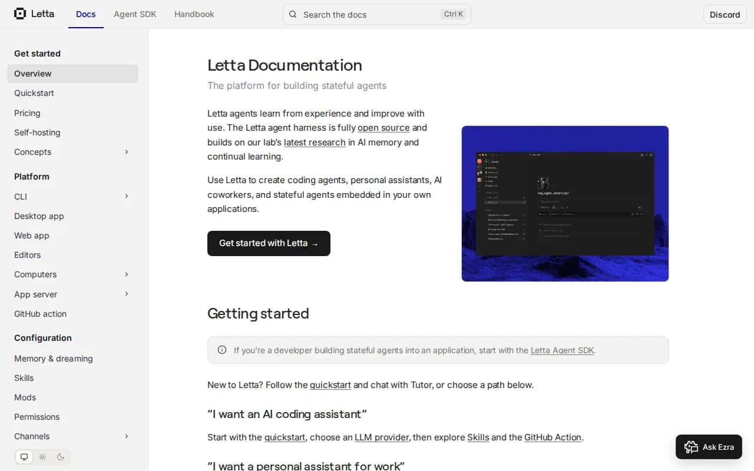Expand the Channels section chevron

[127, 436]
